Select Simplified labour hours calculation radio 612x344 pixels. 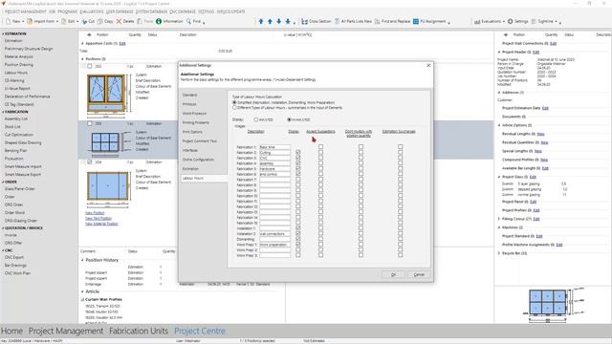(x=234, y=102)
